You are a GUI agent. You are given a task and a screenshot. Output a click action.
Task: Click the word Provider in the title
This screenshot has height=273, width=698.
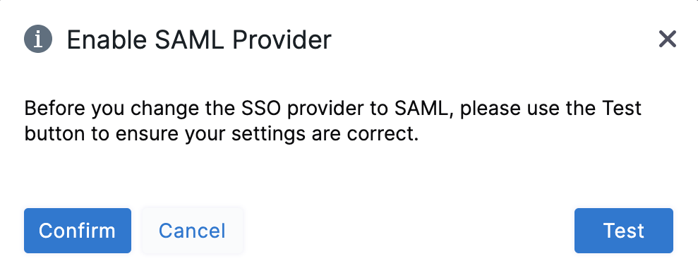coord(282,40)
